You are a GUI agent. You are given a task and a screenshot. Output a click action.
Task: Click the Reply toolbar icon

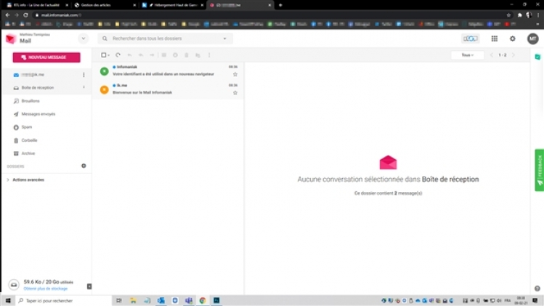129,55
